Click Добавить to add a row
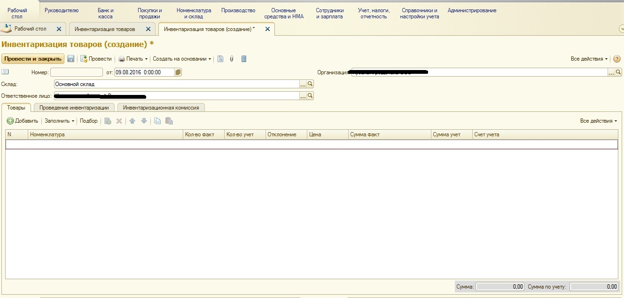Viewport: 624px width, 298px height. coord(23,121)
